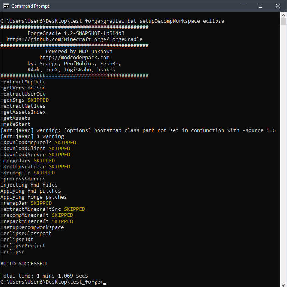Click the :decompile SKIPPED line
The image size is (287, 287).
click(28, 173)
